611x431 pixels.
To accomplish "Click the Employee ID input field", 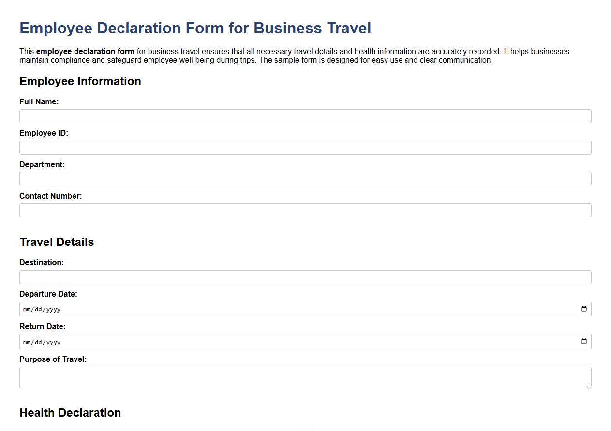I will tap(305, 147).
